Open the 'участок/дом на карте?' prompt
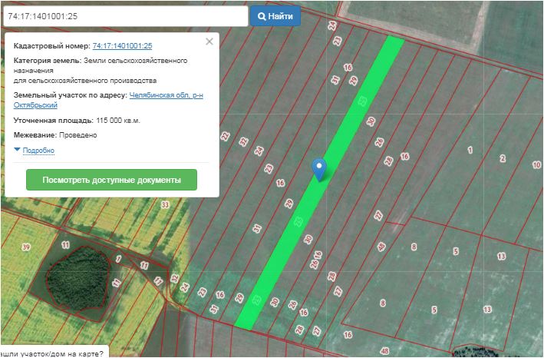Viewport: 544px width, 358px height. point(52,353)
